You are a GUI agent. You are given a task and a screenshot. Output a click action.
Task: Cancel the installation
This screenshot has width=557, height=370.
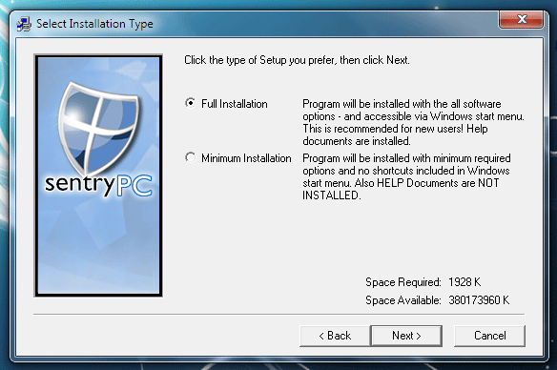pos(489,336)
